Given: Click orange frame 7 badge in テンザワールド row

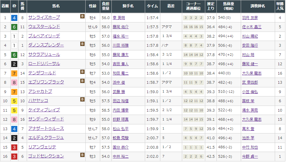Looking at the screenshot, I should 14,73.
